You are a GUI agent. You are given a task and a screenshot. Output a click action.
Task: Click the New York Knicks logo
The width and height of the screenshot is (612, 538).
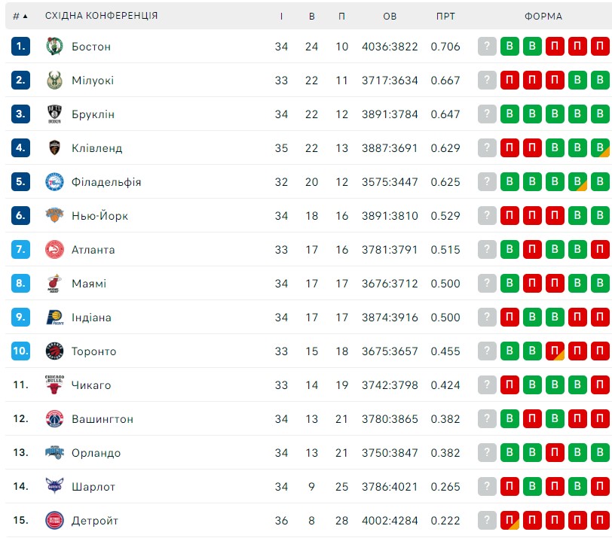click(x=54, y=215)
